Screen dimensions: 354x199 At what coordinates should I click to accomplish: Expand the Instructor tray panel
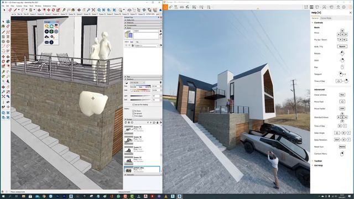click(x=143, y=175)
